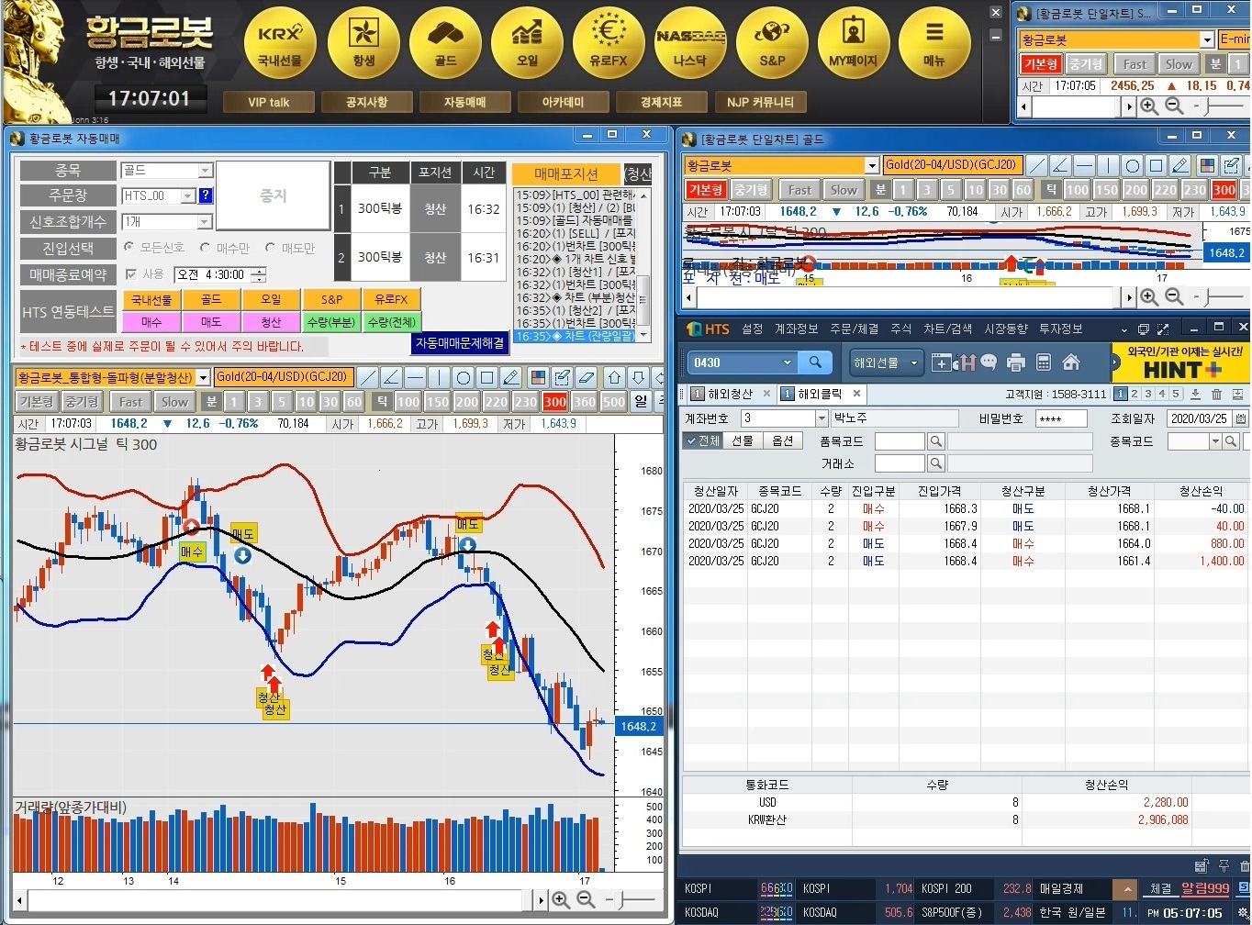
Task: Select the 모든신호 radio option
Action: (x=129, y=248)
